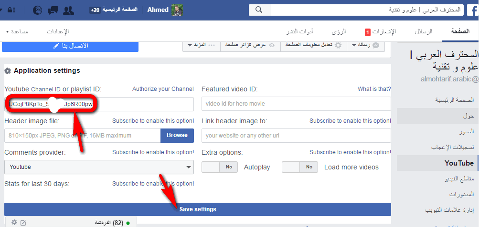Click the chat settings gear icon

14,223
